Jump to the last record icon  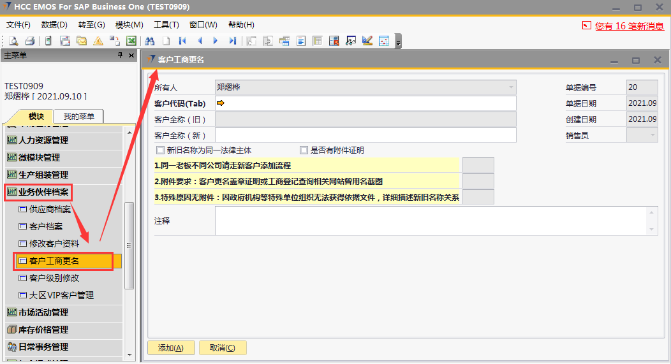click(x=232, y=41)
